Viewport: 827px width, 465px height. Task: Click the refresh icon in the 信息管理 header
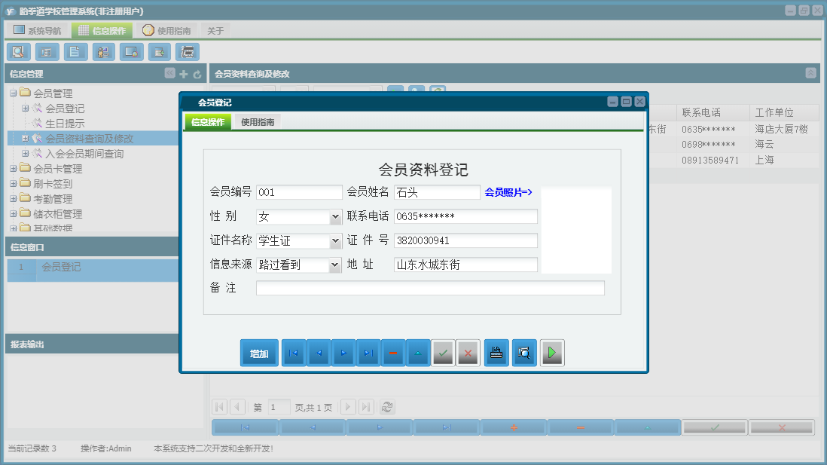(197, 74)
